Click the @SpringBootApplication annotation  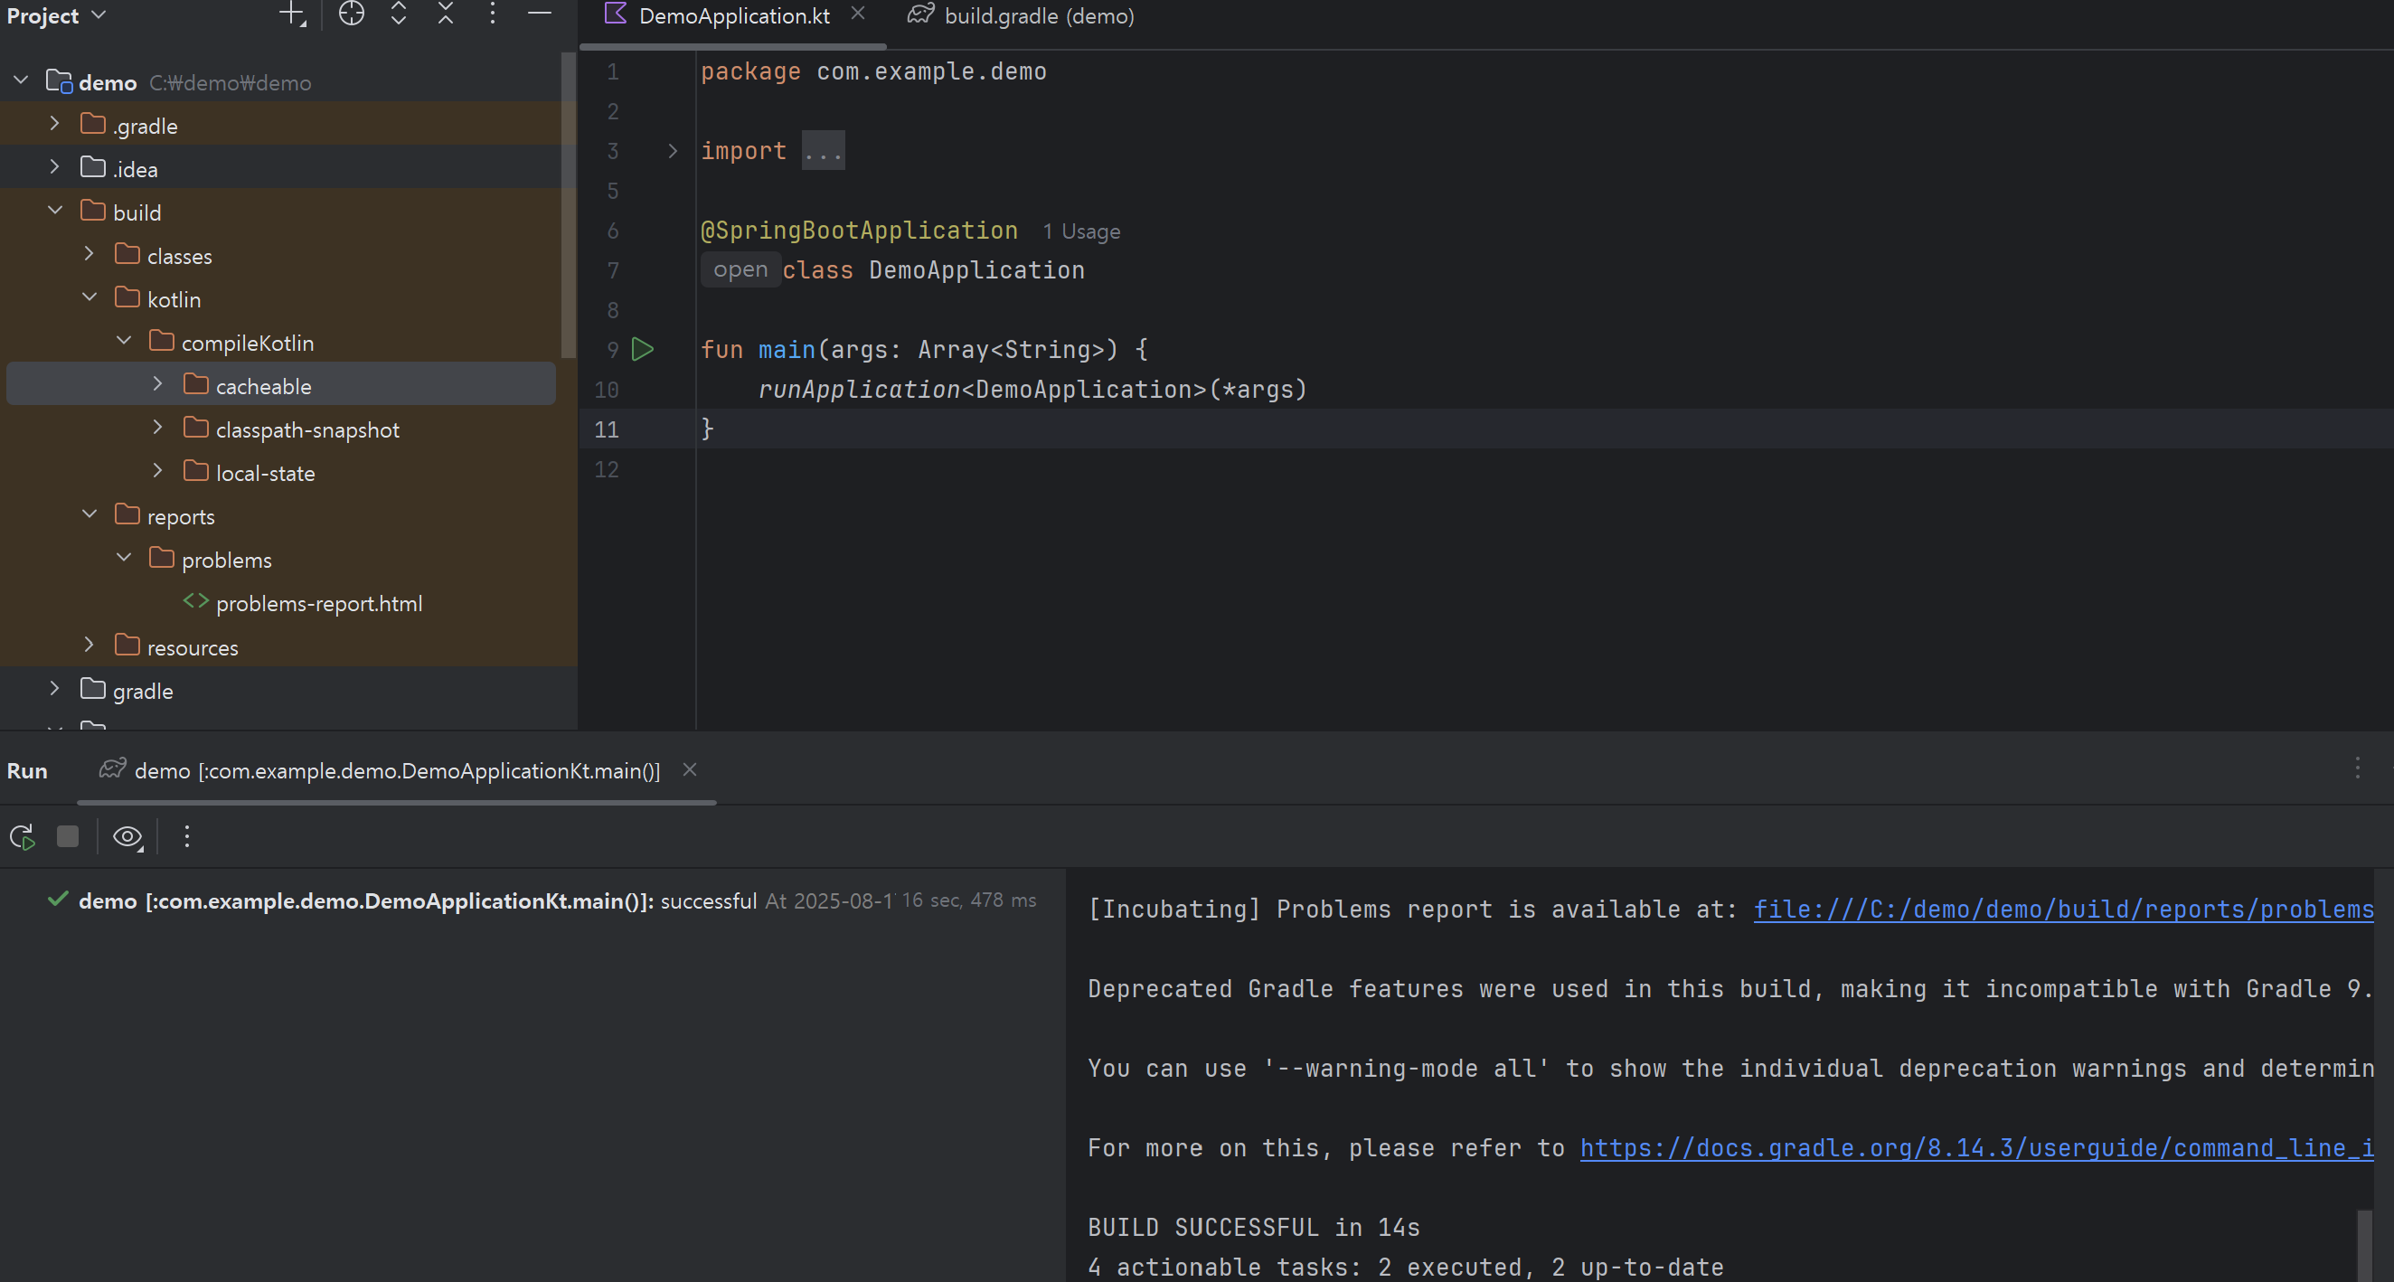(x=859, y=231)
